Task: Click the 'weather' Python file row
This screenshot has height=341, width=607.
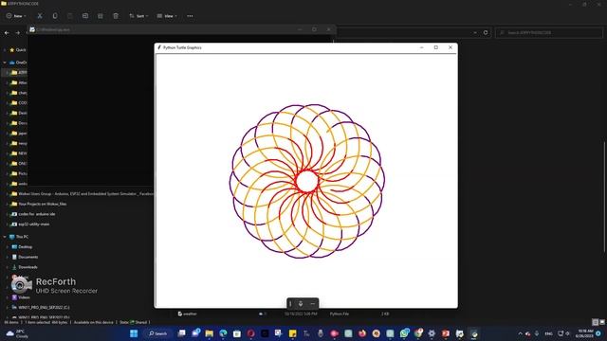Action: [x=283, y=314]
